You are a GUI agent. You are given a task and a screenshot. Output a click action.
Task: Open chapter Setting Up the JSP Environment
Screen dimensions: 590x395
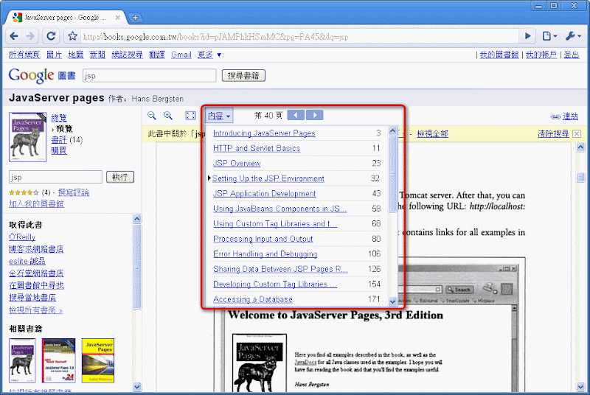tap(268, 178)
